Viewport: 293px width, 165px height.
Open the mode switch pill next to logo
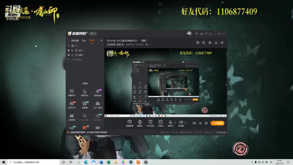[x=93, y=33]
